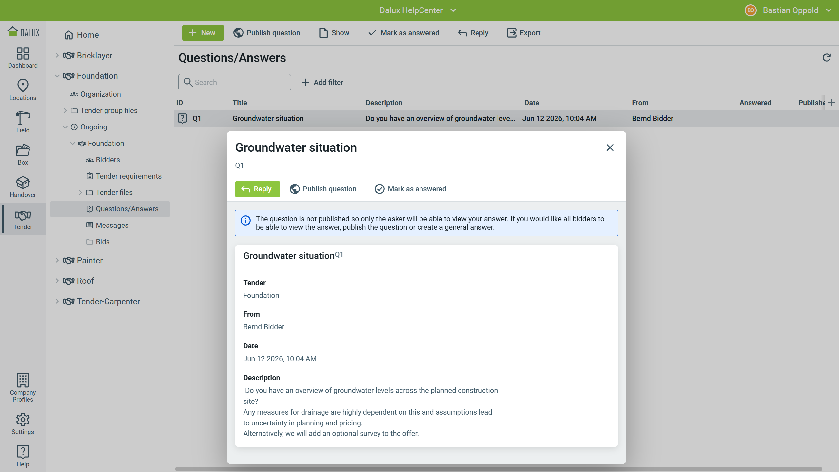Close the Groundwater situation dialog

click(610, 147)
